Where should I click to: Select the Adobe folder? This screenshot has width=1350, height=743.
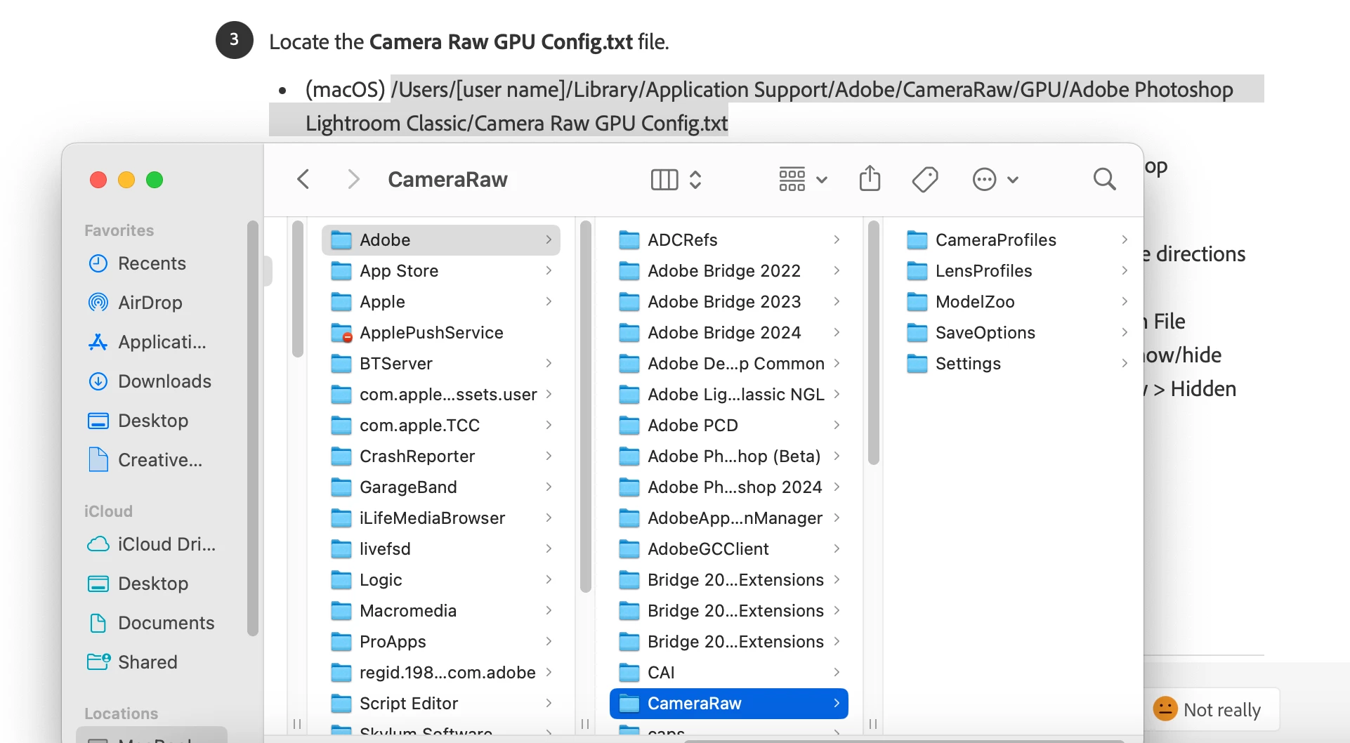(x=440, y=240)
